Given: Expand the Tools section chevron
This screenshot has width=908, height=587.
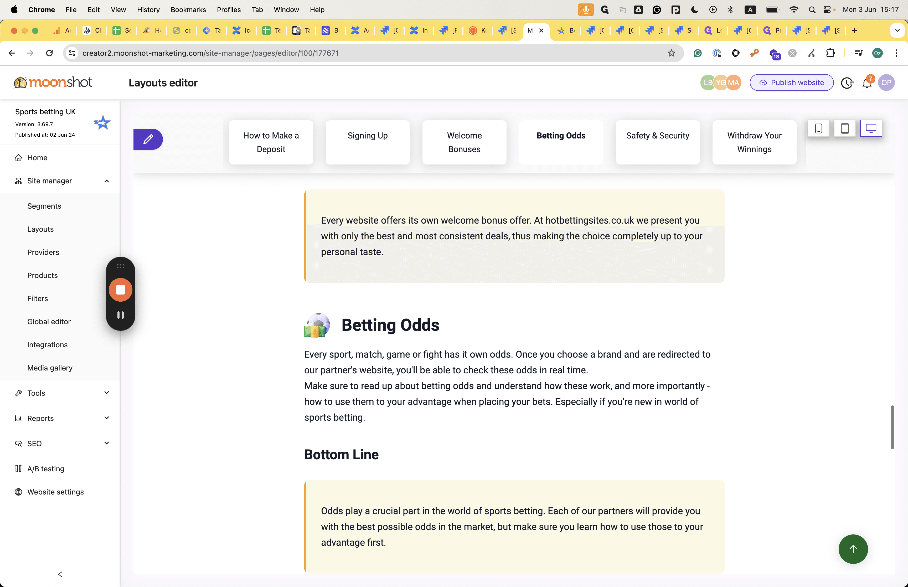Looking at the screenshot, I should click(107, 393).
